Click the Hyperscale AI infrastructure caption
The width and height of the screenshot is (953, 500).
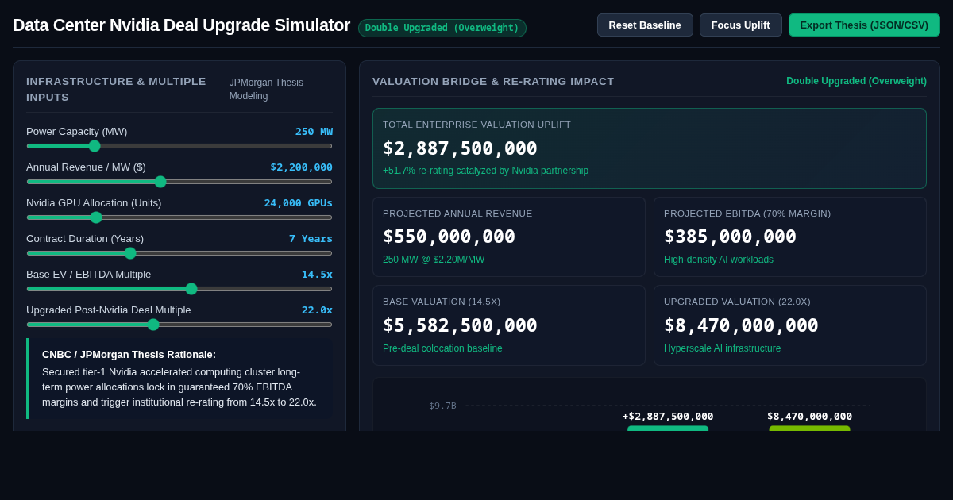coord(722,348)
